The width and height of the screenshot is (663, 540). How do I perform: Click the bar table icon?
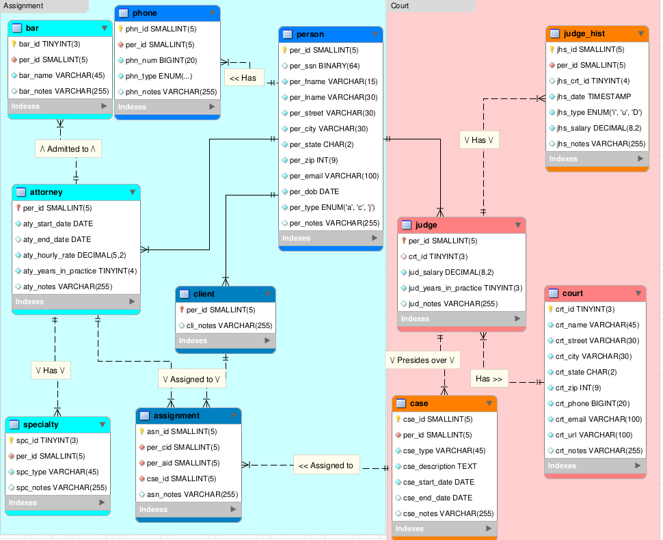[x=17, y=28]
